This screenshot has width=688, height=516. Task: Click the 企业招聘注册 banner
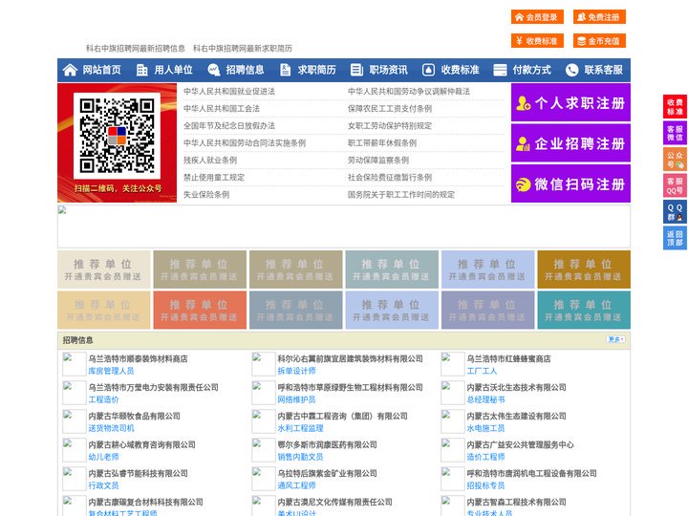(x=570, y=143)
